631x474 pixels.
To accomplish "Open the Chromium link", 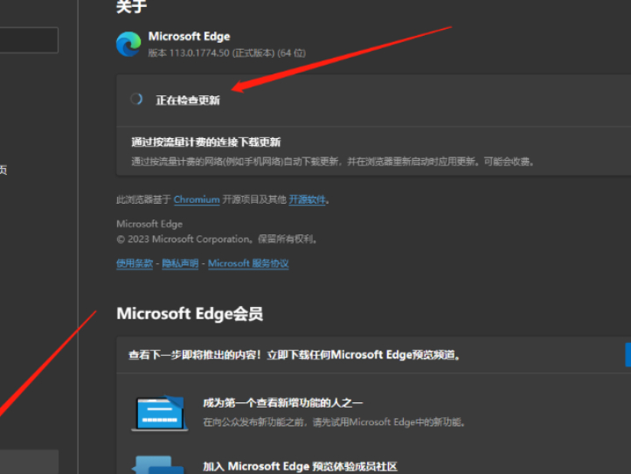I will (197, 199).
